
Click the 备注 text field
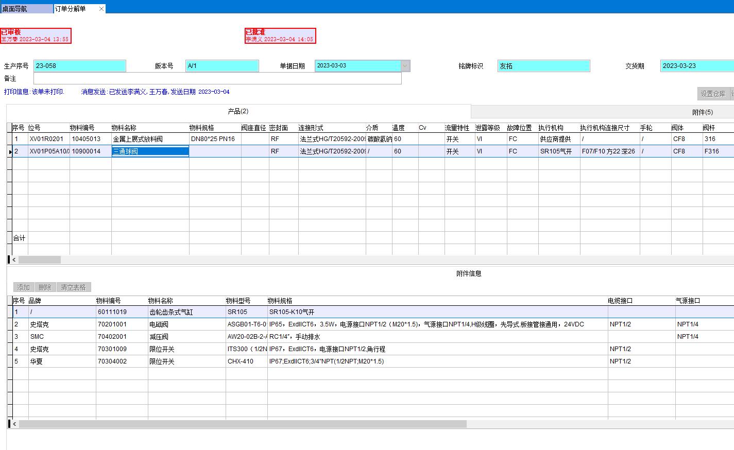click(x=217, y=79)
